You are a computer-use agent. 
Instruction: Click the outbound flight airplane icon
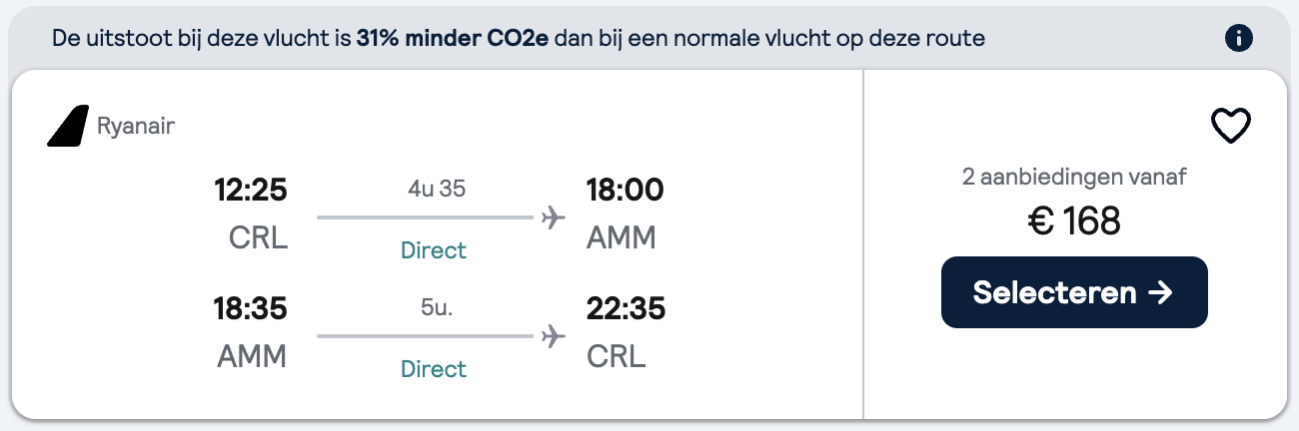553,216
